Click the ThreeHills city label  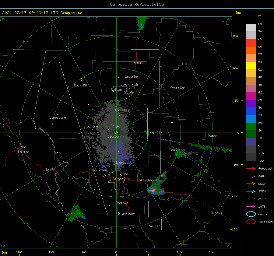[153, 133]
